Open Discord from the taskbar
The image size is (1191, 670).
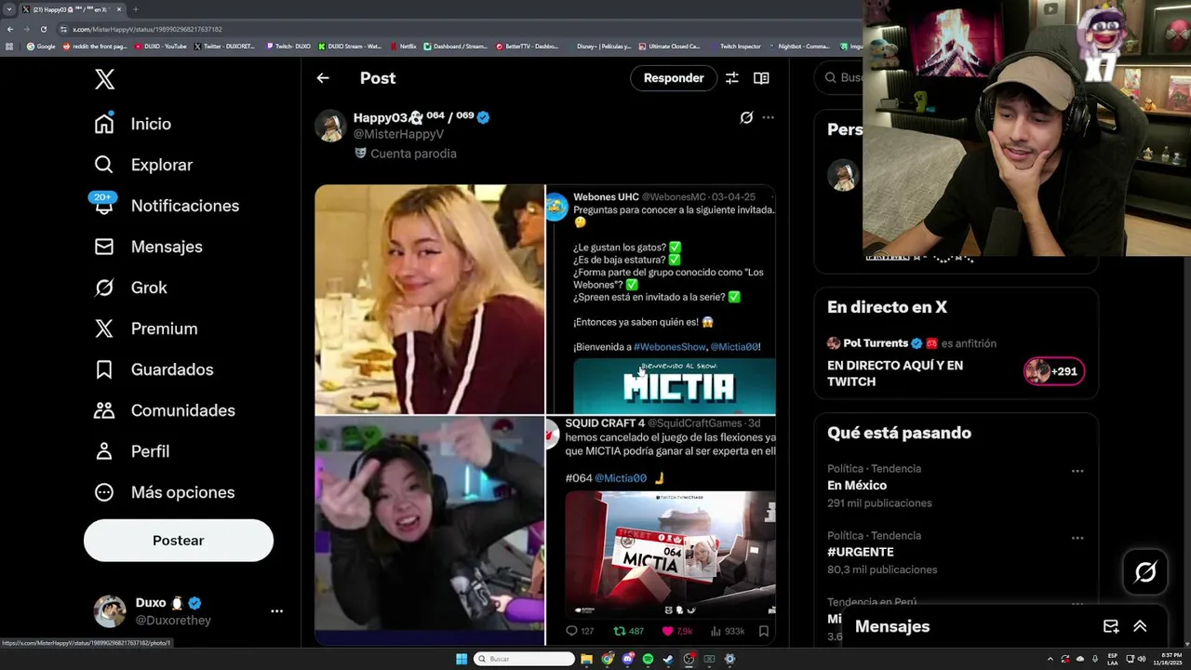[x=627, y=659]
